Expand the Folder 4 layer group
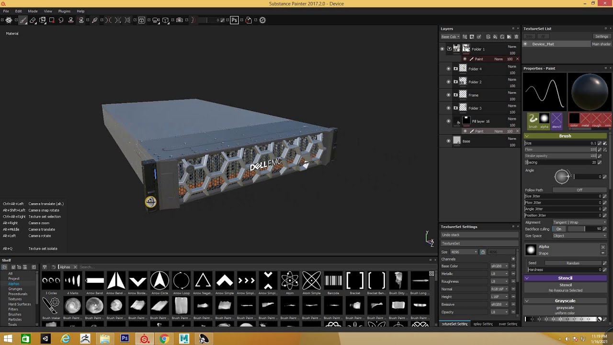The image size is (613, 345). click(455, 69)
